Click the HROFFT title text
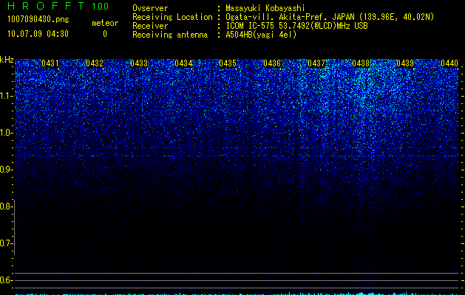465x295 pixels. (46, 6)
